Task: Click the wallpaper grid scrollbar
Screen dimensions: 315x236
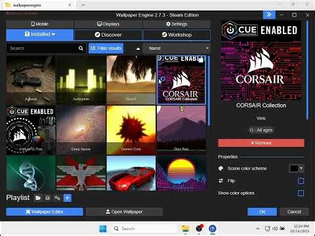Action: point(209,90)
